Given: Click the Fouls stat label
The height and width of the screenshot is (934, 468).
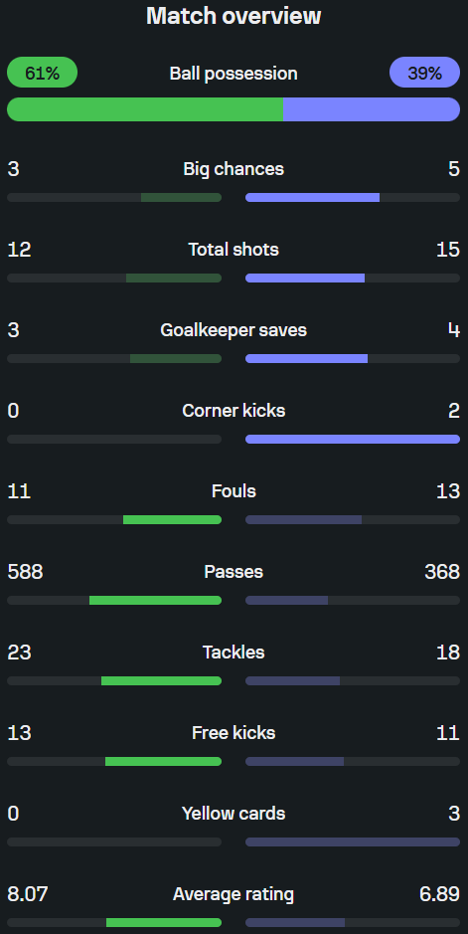Looking at the screenshot, I should (x=234, y=490).
